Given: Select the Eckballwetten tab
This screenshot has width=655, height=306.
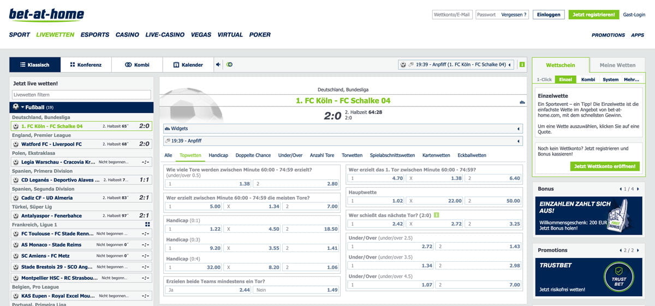Looking at the screenshot, I should (x=472, y=155).
